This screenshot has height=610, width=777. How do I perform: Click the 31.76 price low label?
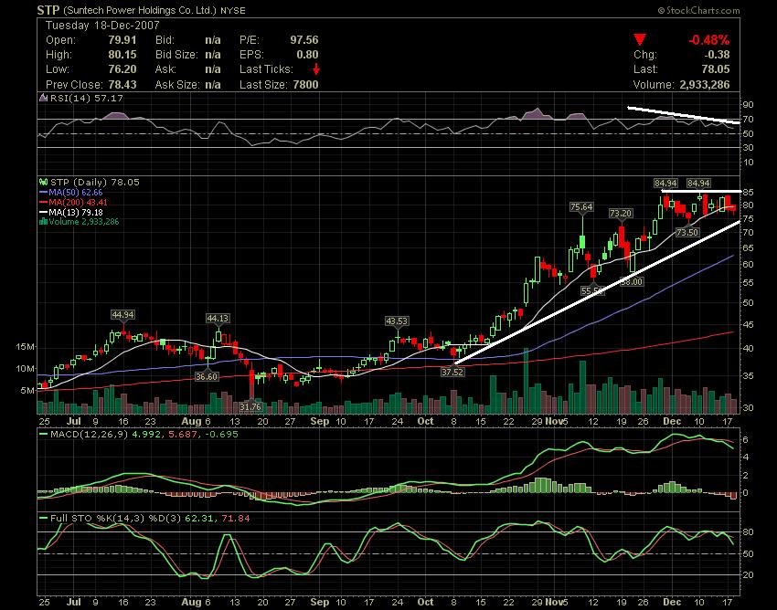click(250, 406)
